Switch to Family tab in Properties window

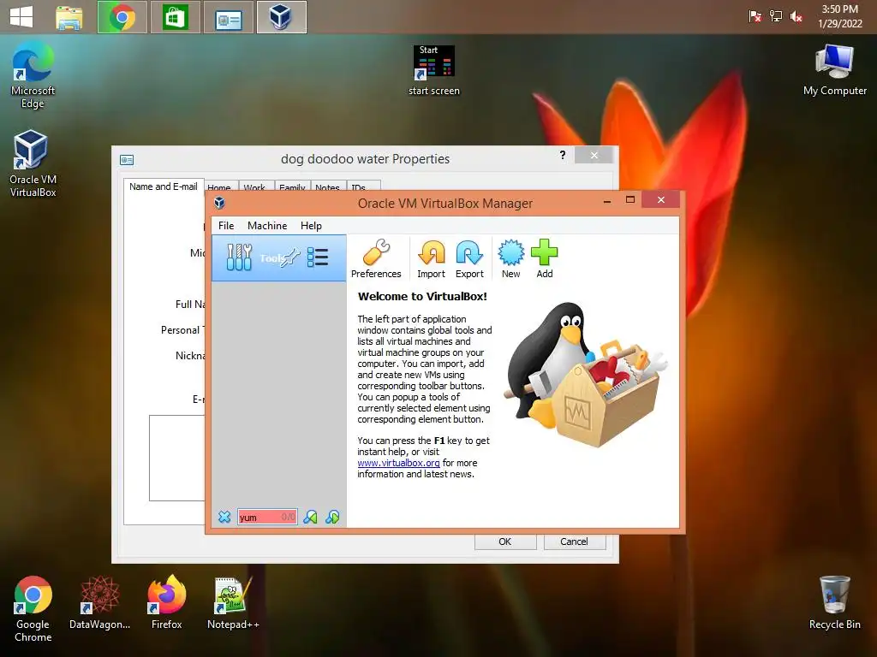(292, 187)
